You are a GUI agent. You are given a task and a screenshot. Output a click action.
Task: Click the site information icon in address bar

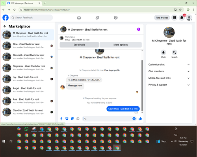pyautogui.click(x=21, y=10)
